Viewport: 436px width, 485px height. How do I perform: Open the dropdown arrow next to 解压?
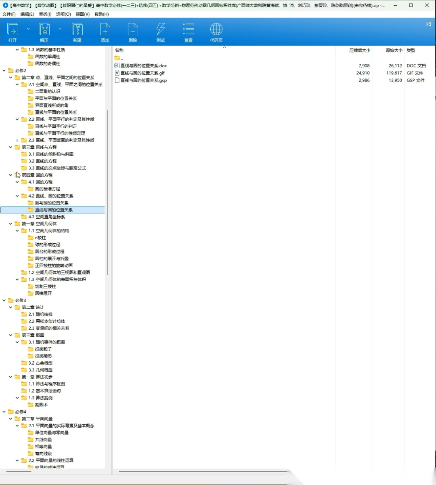pyautogui.click(x=60, y=29)
